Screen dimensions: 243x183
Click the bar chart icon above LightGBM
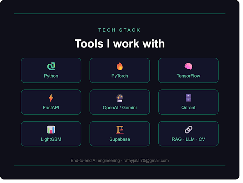coord(51,130)
